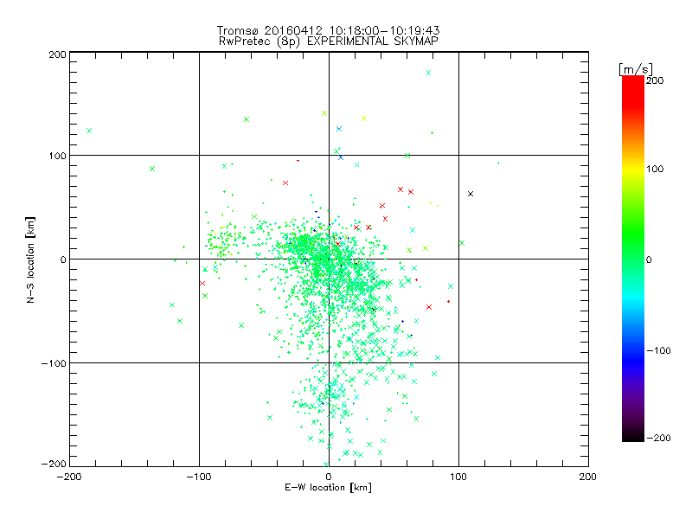Screen dimensions: 692x519
Task: Click the color bar's '-200' label
Action: [x=658, y=438]
